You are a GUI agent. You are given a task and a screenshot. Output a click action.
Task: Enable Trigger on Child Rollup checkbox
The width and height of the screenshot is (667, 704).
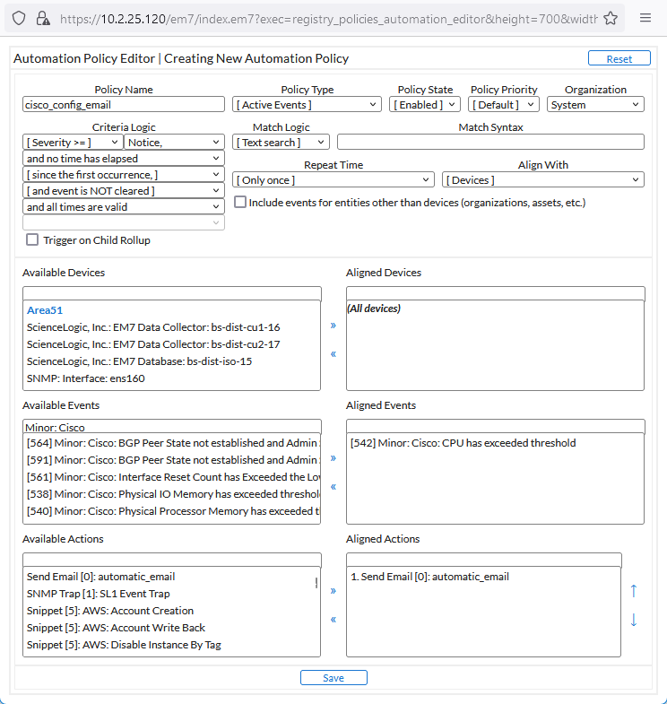pyautogui.click(x=32, y=239)
